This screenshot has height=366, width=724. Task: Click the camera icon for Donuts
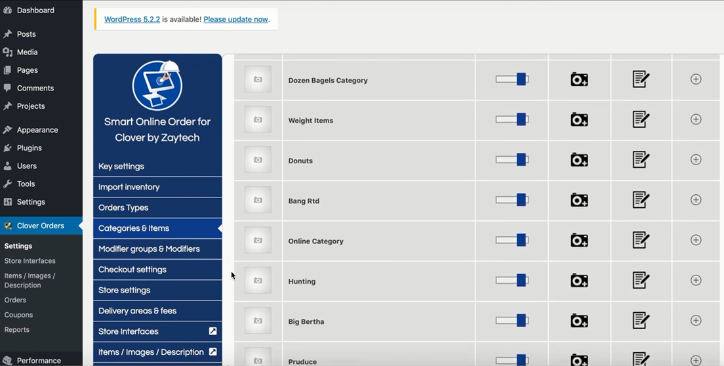coord(579,159)
